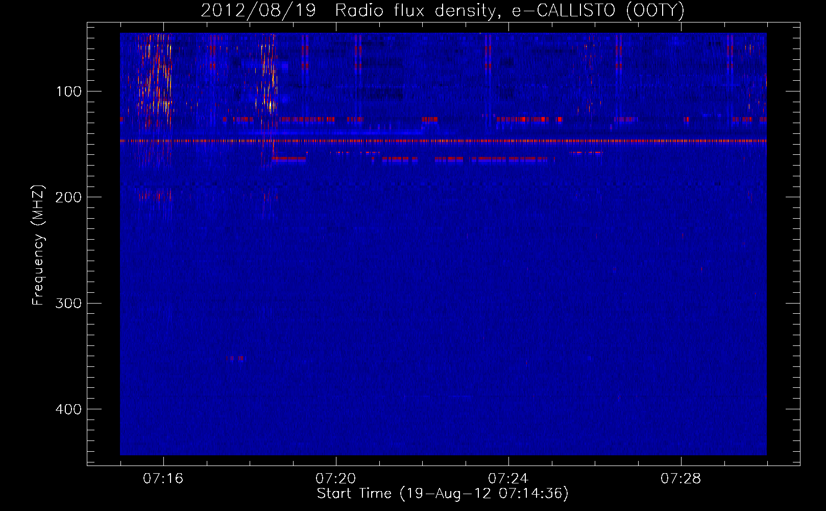Viewport: 826px width, 511px height.
Task: Click the 07:24 time tick label
Action: 508,479
